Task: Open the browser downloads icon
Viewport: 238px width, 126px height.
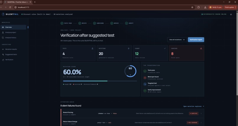Action: pyautogui.click(x=205, y=7)
